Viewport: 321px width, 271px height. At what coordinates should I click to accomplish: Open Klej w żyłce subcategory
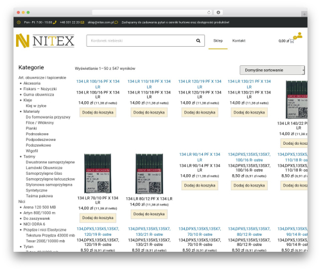click(x=36, y=106)
